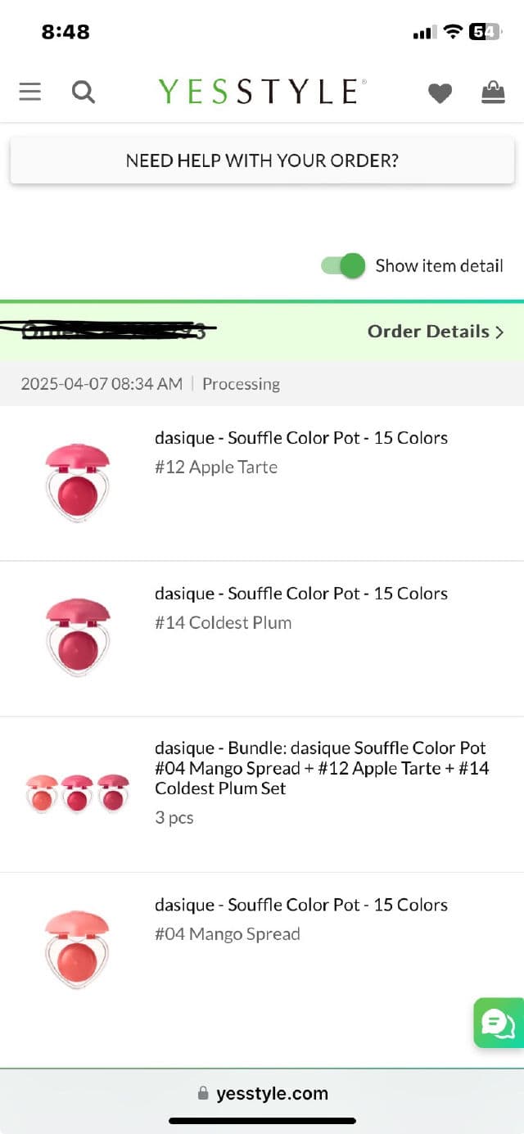Open the live chat bubble
The image size is (524, 1134).
tap(498, 1023)
